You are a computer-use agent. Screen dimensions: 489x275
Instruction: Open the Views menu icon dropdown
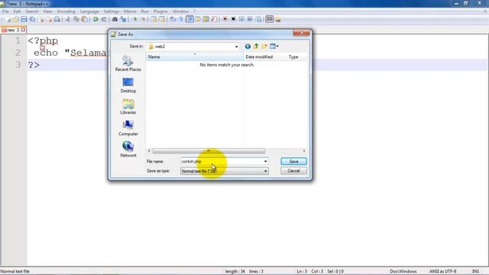point(274,47)
